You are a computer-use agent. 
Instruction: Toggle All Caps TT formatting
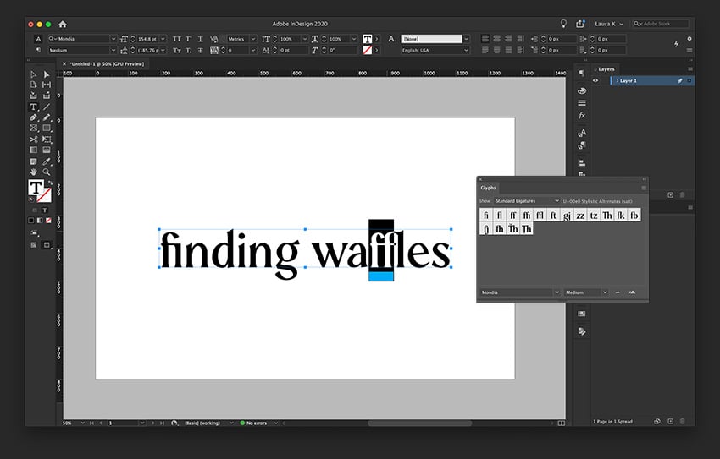[x=177, y=39]
